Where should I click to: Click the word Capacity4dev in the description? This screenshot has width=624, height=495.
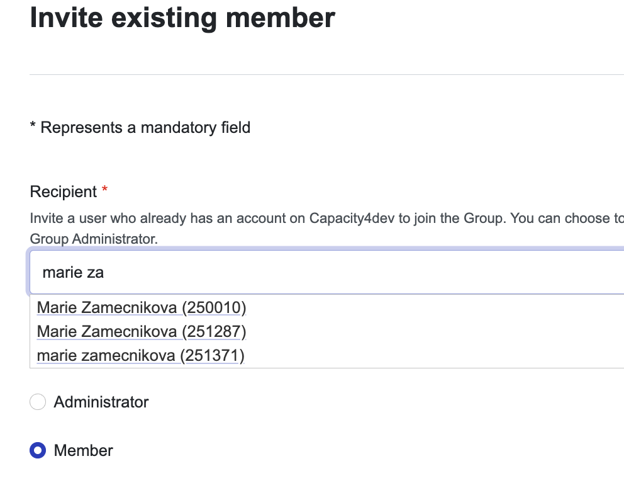(x=349, y=219)
